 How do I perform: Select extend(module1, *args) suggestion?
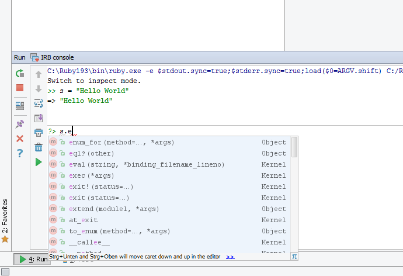[169, 209]
